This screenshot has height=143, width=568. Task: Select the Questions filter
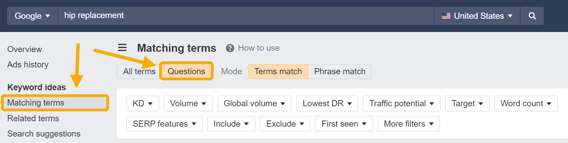tap(186, 71)
